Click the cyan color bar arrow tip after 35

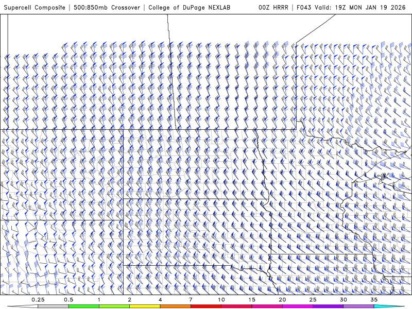[x=389, y=306]
